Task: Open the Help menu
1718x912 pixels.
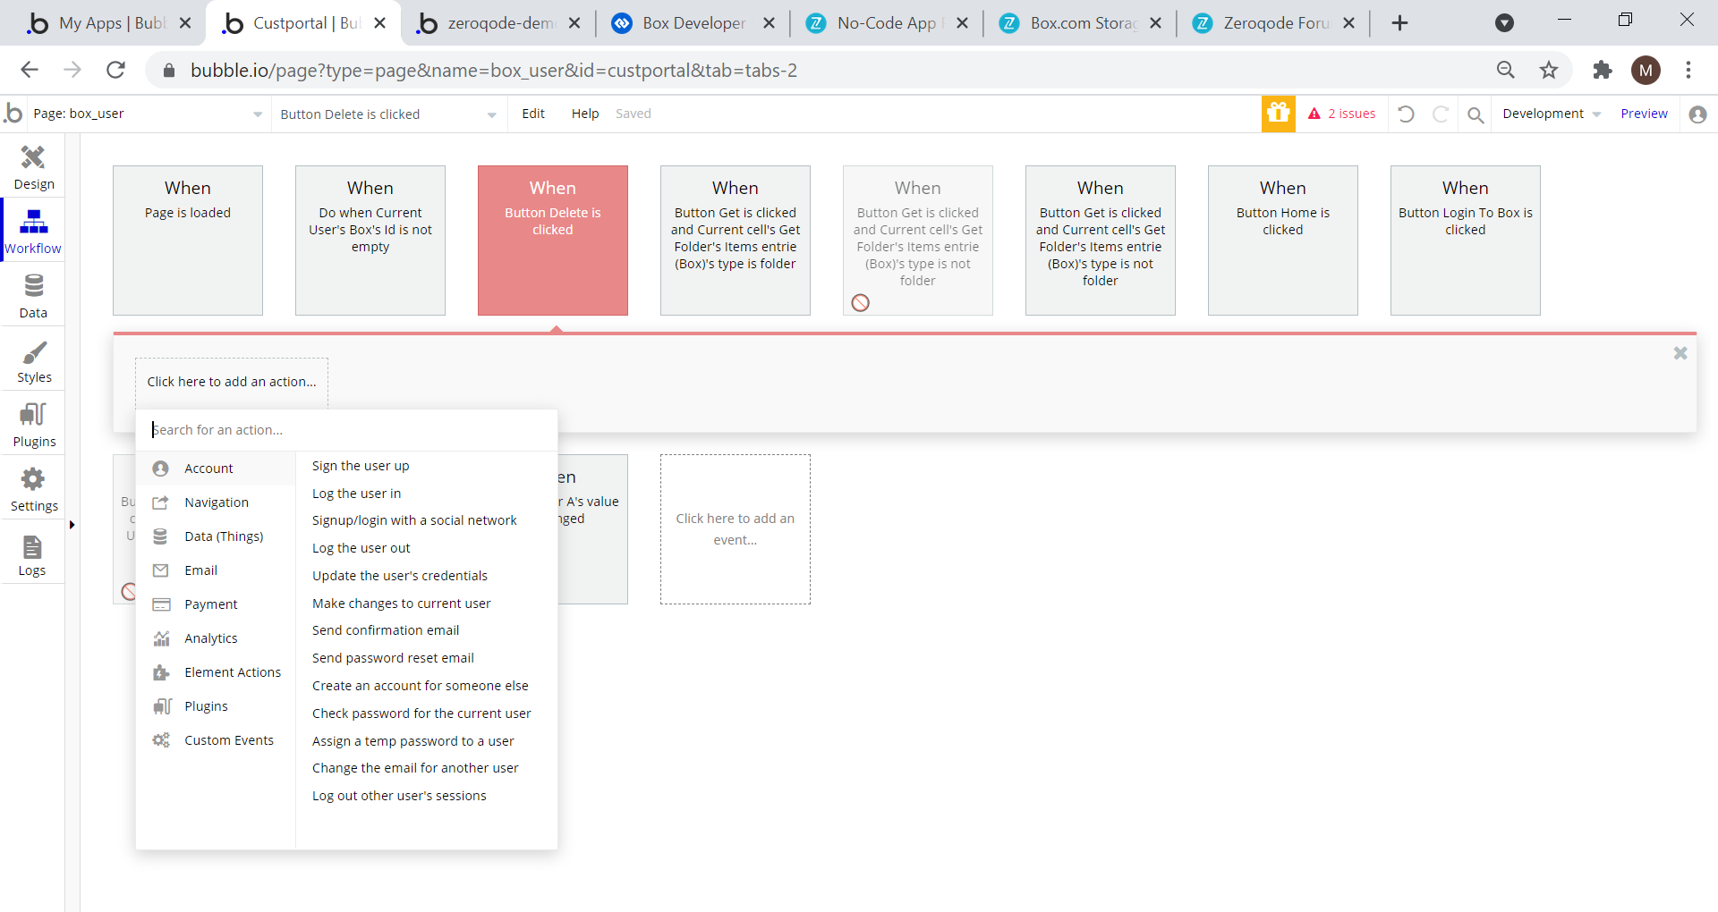Action: (x=585, y=114)
